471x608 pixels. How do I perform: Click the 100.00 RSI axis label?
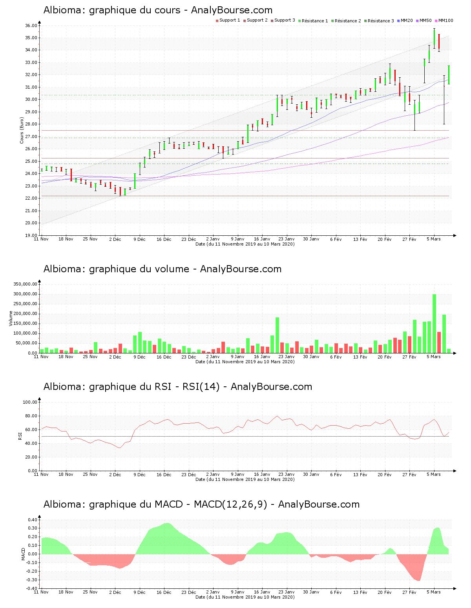30,402
